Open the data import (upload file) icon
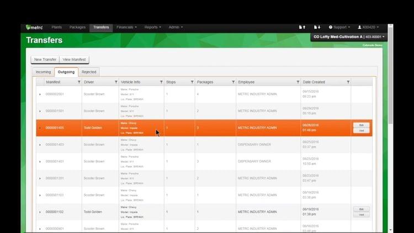Screen dimensions: 414x233 (x=302, y=27)
